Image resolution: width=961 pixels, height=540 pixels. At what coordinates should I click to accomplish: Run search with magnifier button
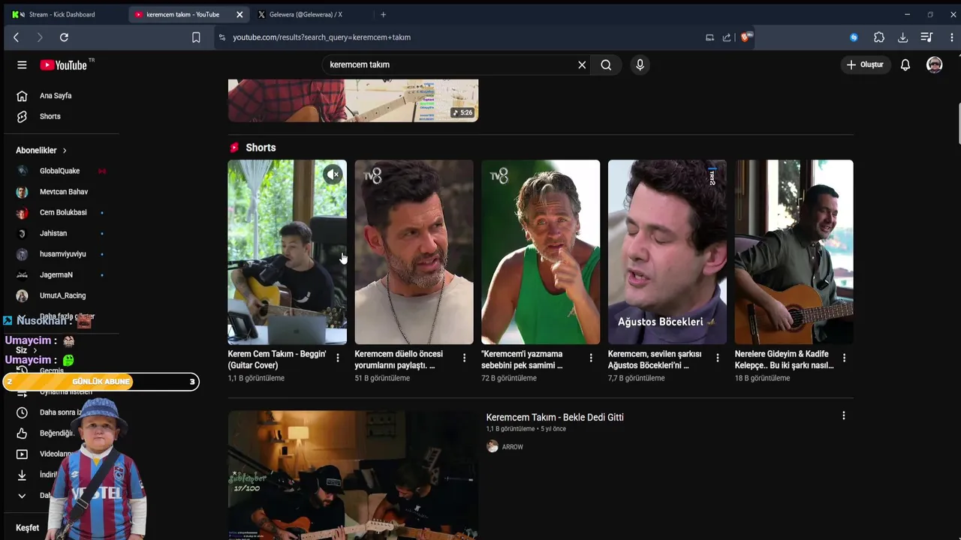pyautogui.click(x=606, y=65)
